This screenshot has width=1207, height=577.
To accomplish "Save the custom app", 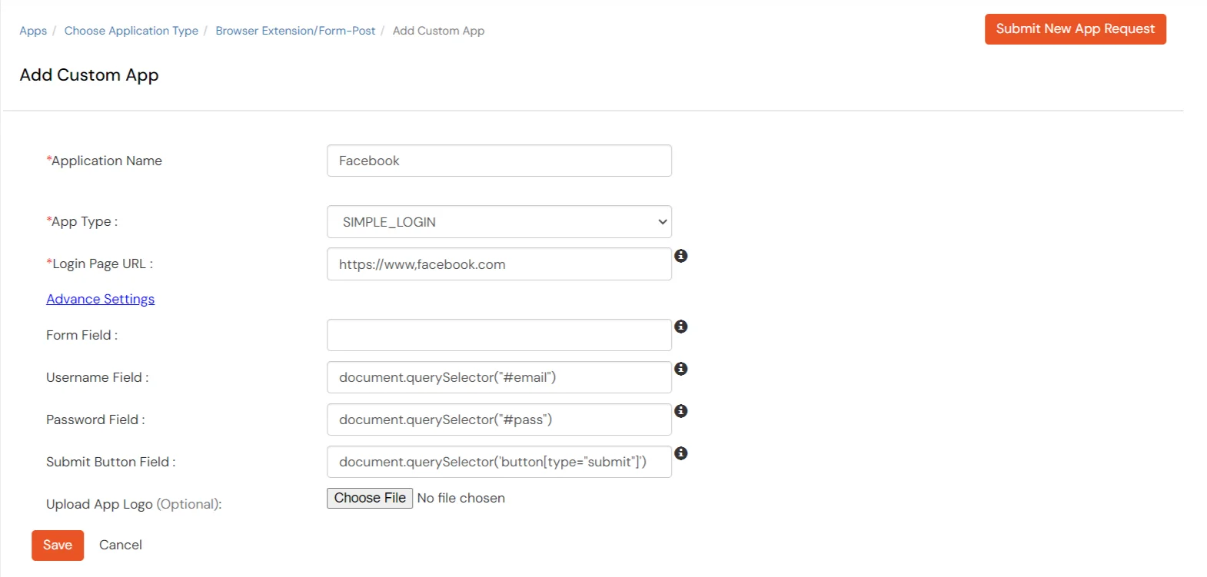I will (x=58, y=545).
